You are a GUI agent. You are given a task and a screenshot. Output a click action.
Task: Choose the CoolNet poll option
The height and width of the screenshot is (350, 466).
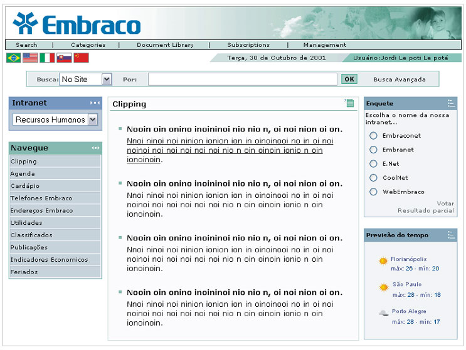[373, 178]
